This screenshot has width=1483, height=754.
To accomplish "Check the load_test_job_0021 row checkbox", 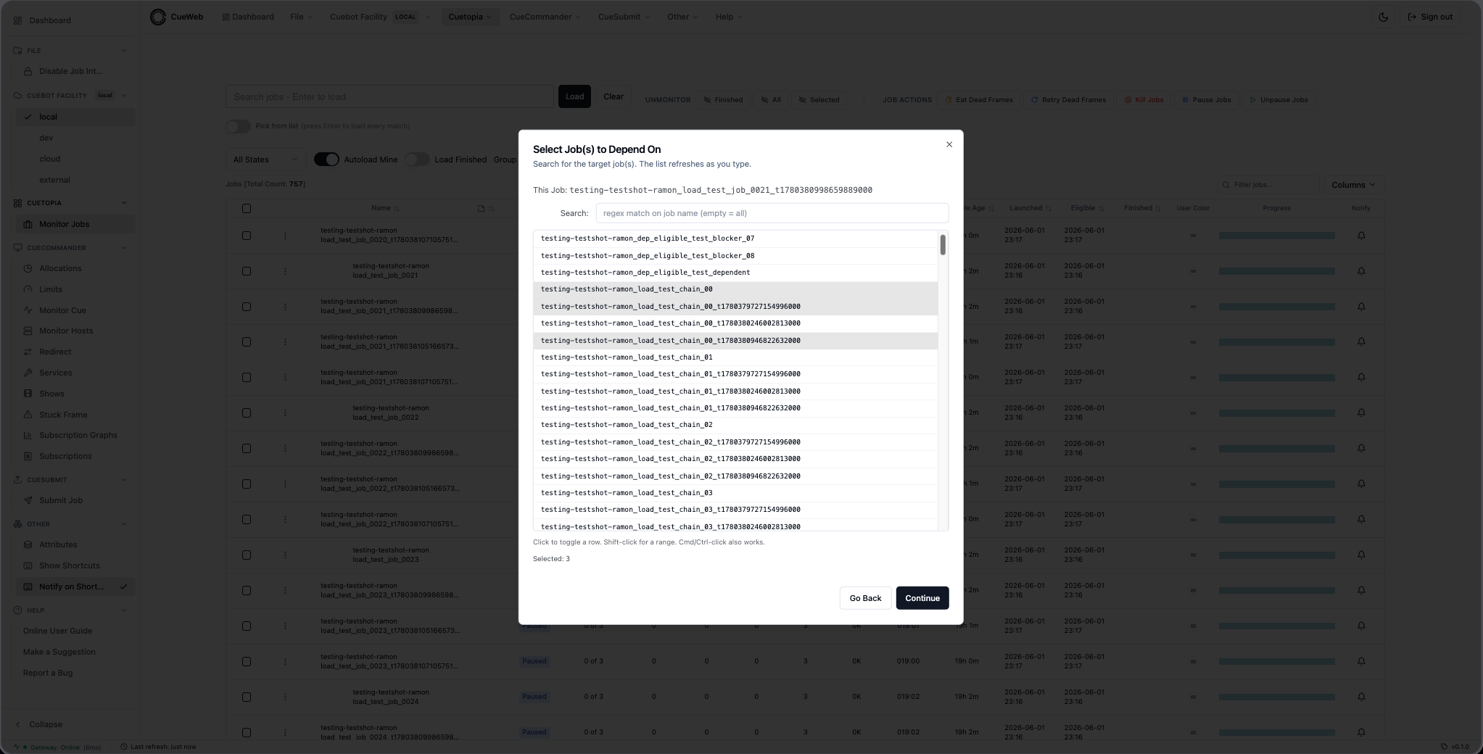I will tap(247, 271).
